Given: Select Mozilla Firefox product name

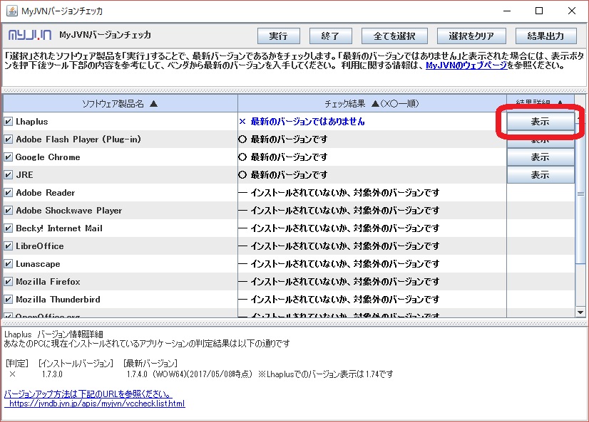Looking at the screenshot, I should pos(48,282).
